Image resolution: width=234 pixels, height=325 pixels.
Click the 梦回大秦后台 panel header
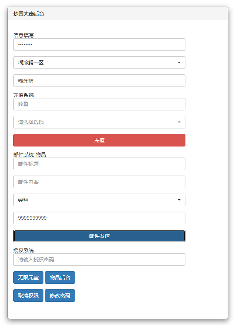[x=117, y=14]
